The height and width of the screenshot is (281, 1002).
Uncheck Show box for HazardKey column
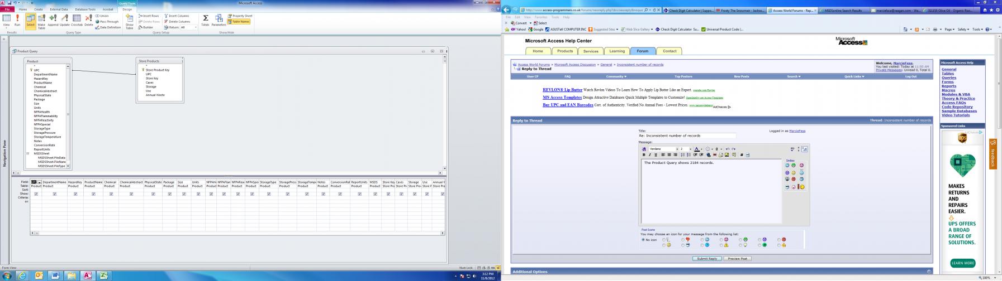75,194
